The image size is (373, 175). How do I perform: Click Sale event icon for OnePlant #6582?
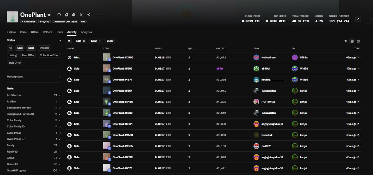(x=70, y=113)
